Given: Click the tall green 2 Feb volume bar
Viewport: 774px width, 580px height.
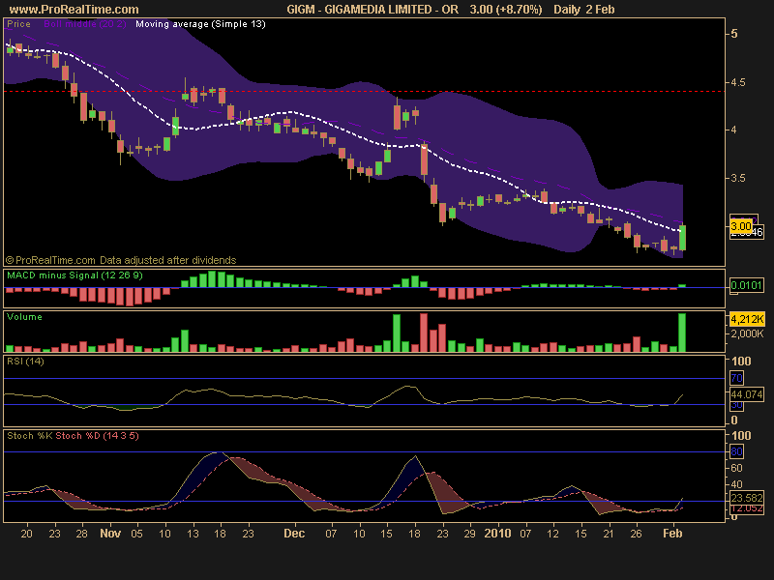Looking at the screenshot, I should pyautogui.click(x=682, y=333).
